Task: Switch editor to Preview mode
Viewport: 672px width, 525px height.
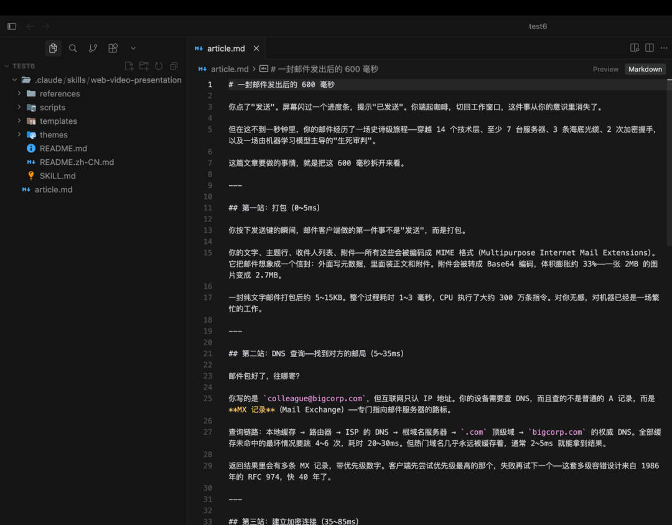Action: pos(605,69)
